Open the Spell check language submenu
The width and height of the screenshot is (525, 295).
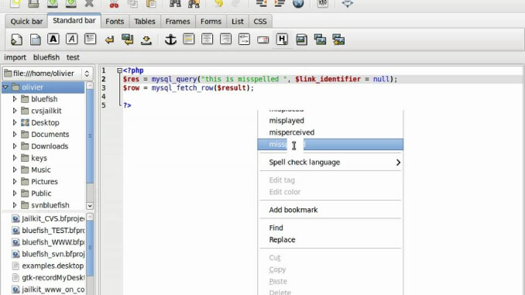330,163
